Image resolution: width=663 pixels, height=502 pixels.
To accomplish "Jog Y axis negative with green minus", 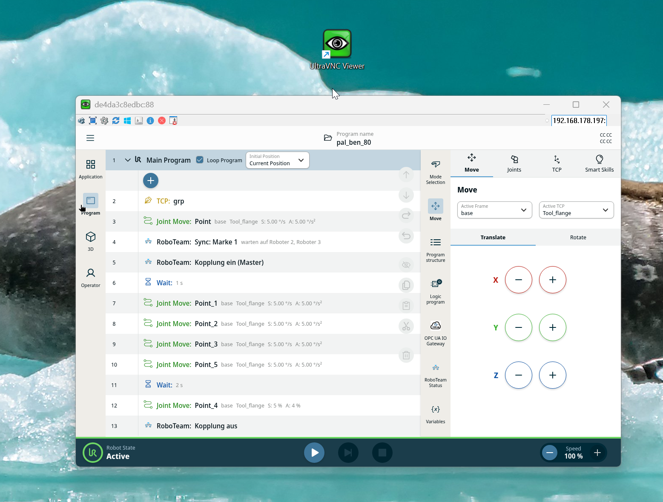I will click(x=519, y=327).
